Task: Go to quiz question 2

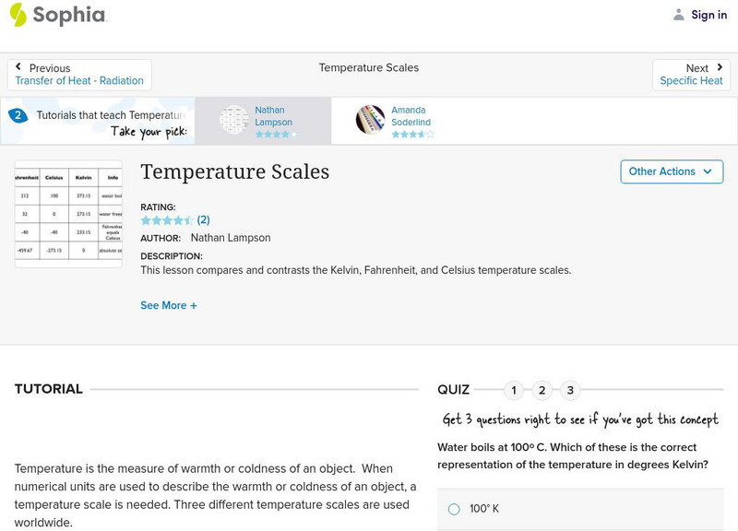Action: click(542, 390)
